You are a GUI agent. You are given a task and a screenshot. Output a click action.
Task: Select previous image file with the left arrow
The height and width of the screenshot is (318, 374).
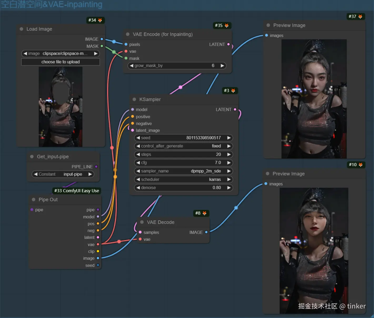25,53
